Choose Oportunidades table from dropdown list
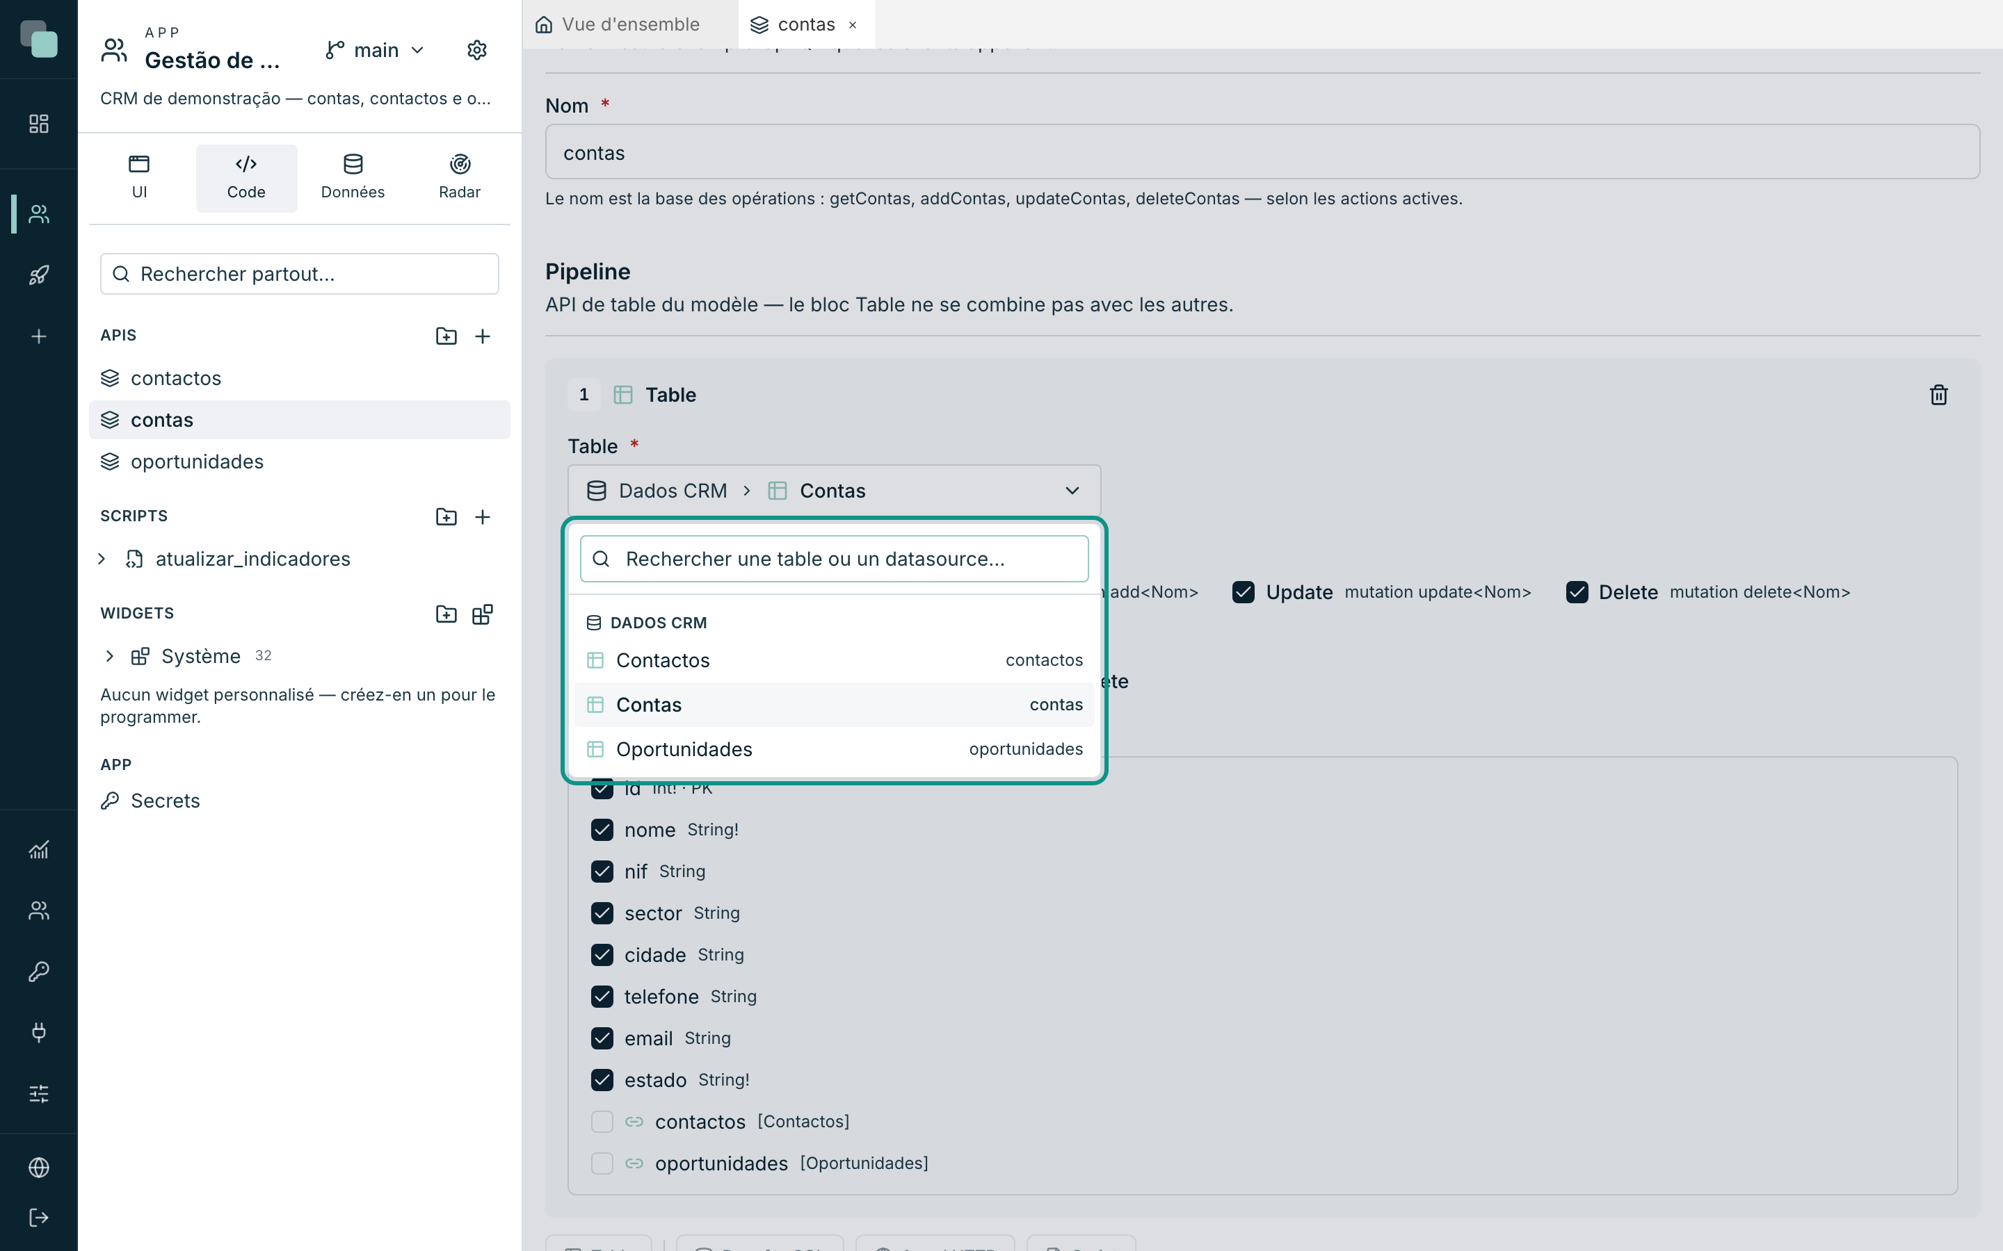This screenshot has height=1251, width=2003. (833, 749)
